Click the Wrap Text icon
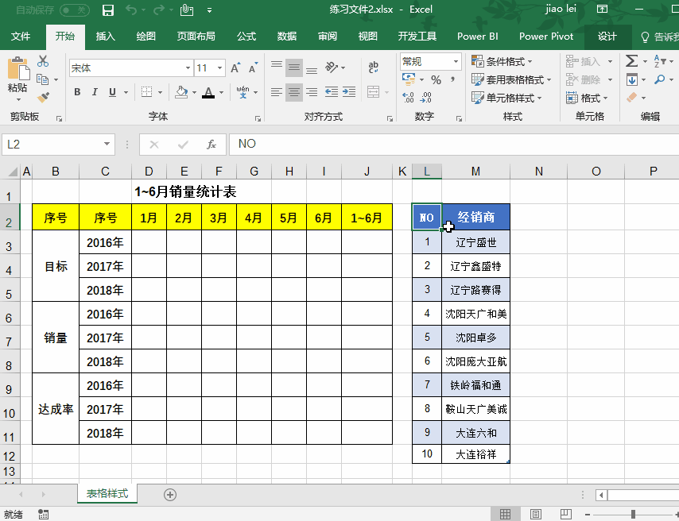Image resolution: width=679 pixels, height=521 pixels. pos(373,66)
